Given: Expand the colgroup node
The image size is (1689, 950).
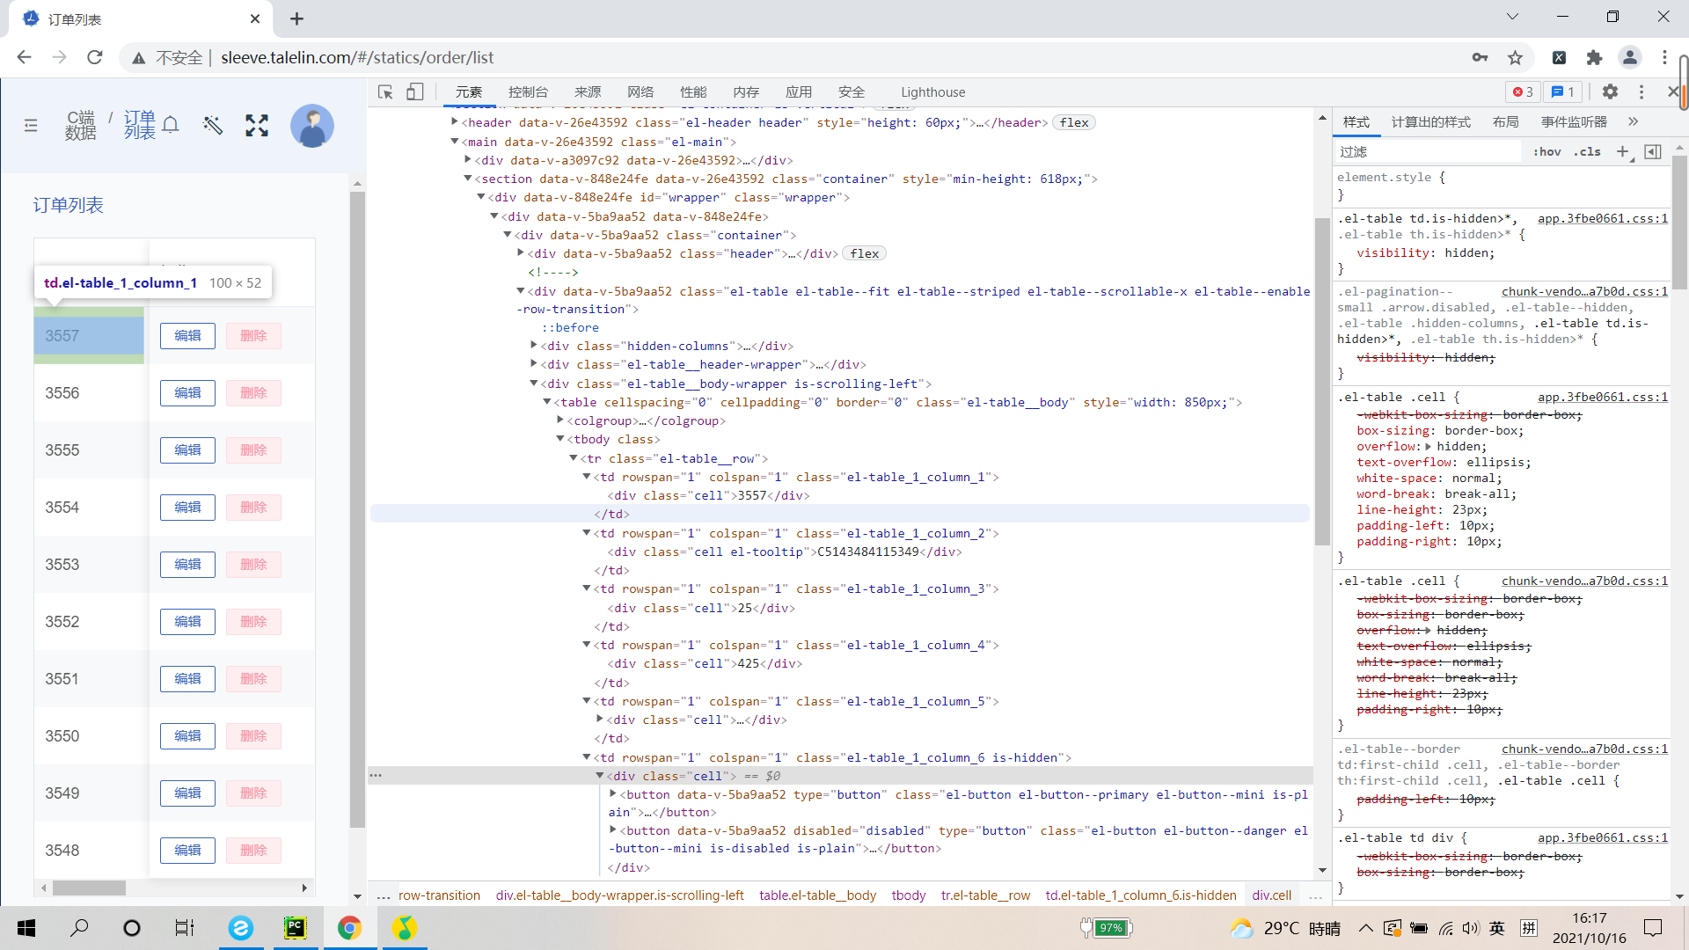Looking at the screenshot, I should (560, 420).
